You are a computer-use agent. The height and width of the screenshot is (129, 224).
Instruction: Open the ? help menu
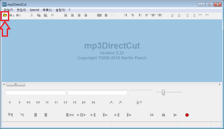click(69, 10)
